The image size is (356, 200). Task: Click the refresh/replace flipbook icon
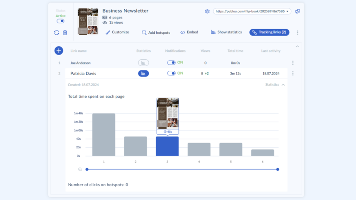[57, 33]
